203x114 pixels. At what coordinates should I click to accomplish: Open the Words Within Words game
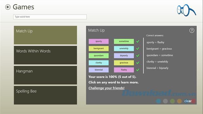coord(45,55)
